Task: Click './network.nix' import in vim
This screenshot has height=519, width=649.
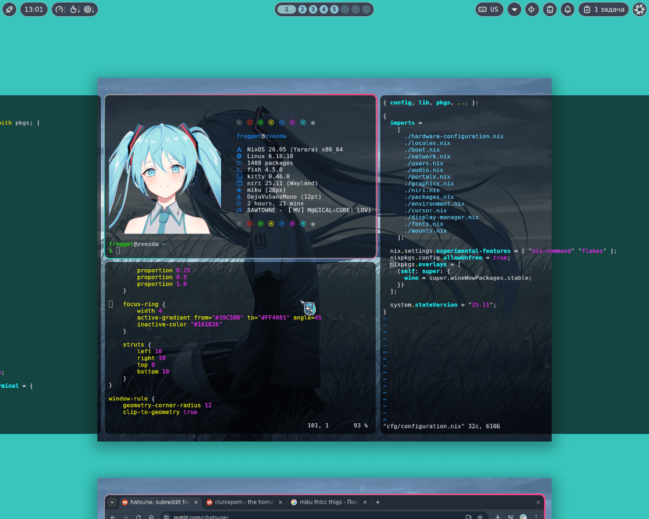Action: tap(427, 157)
